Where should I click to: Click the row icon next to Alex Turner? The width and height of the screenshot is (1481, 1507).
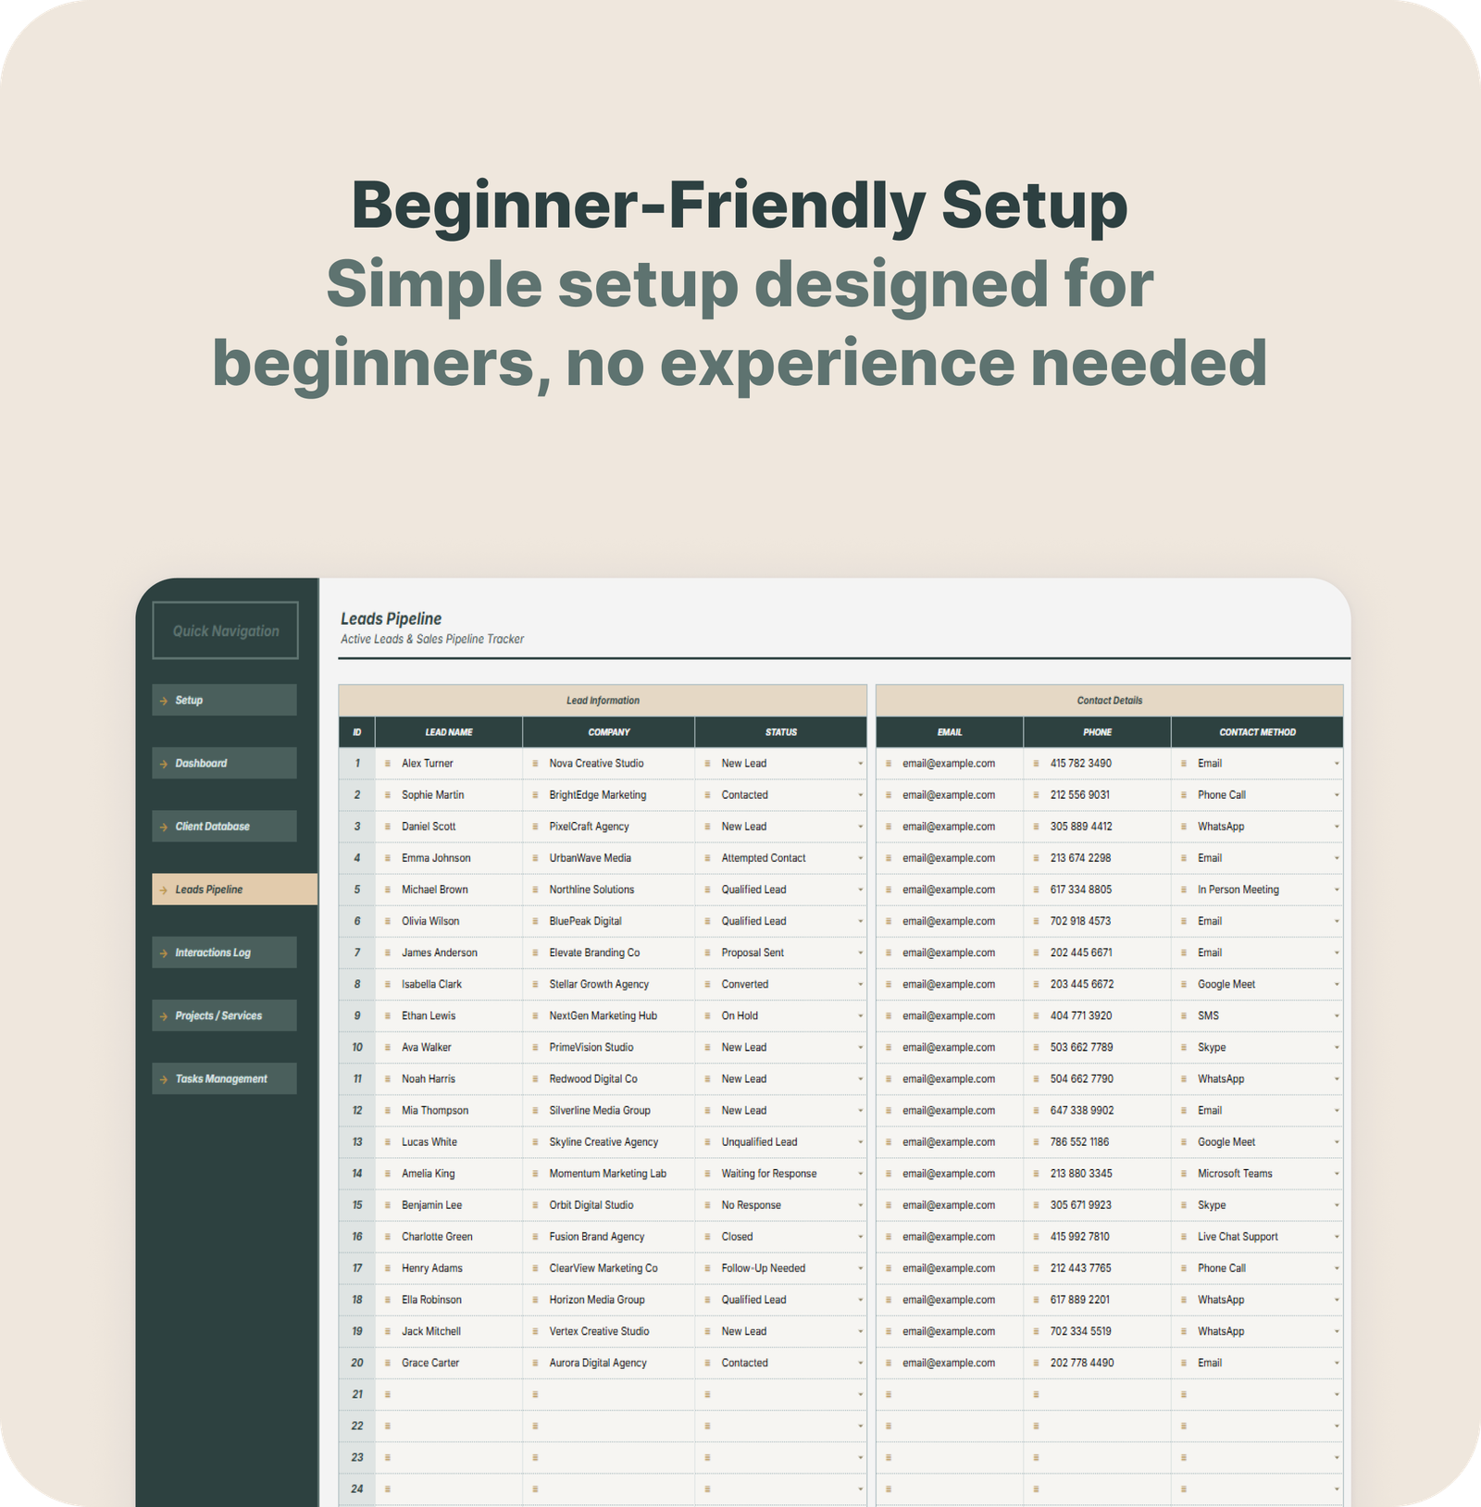tap(388, 764)
